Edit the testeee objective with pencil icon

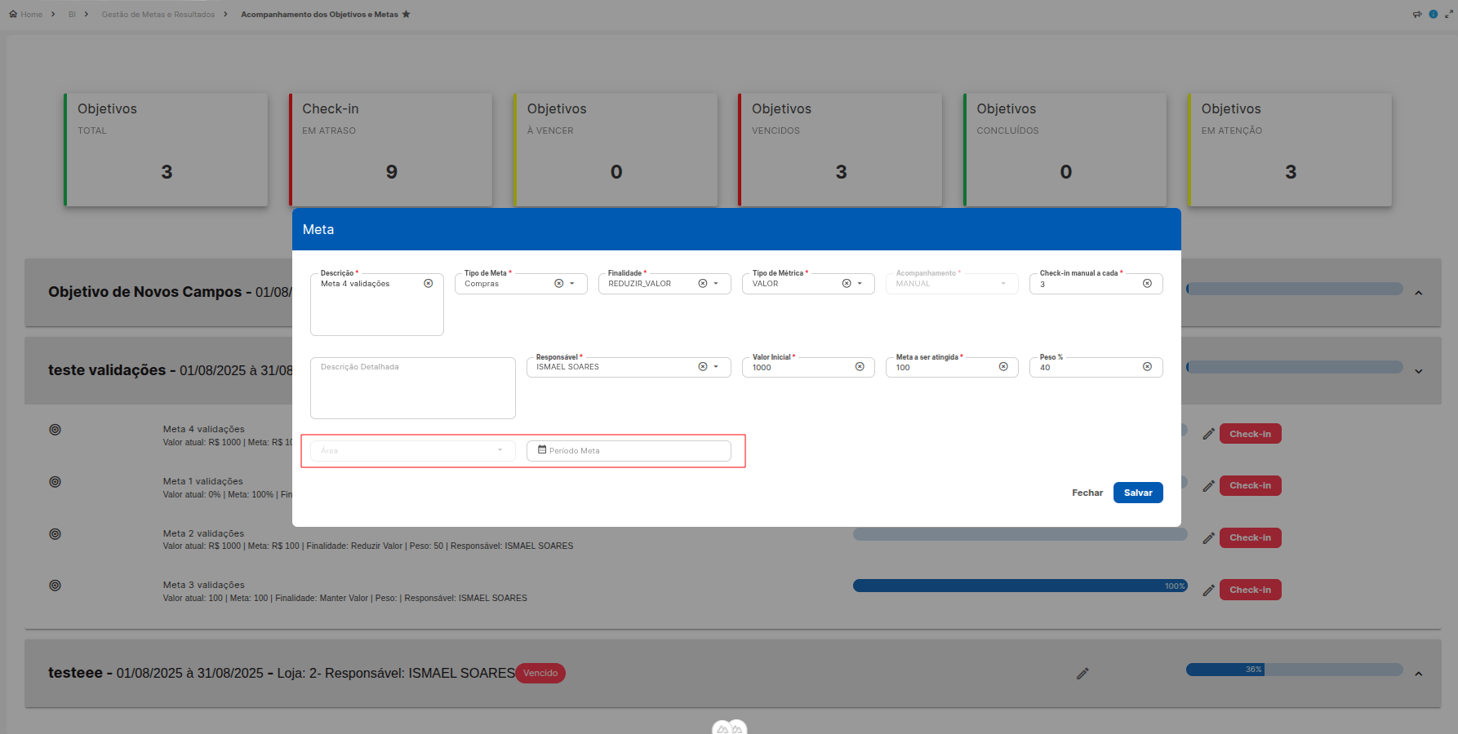pos(1082,674)
